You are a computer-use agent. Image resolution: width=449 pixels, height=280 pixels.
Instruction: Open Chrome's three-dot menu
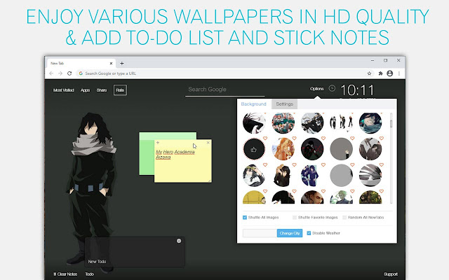[399, 73]
